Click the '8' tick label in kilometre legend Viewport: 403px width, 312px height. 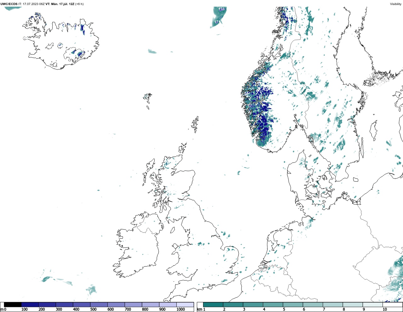[x=343, y=309]
